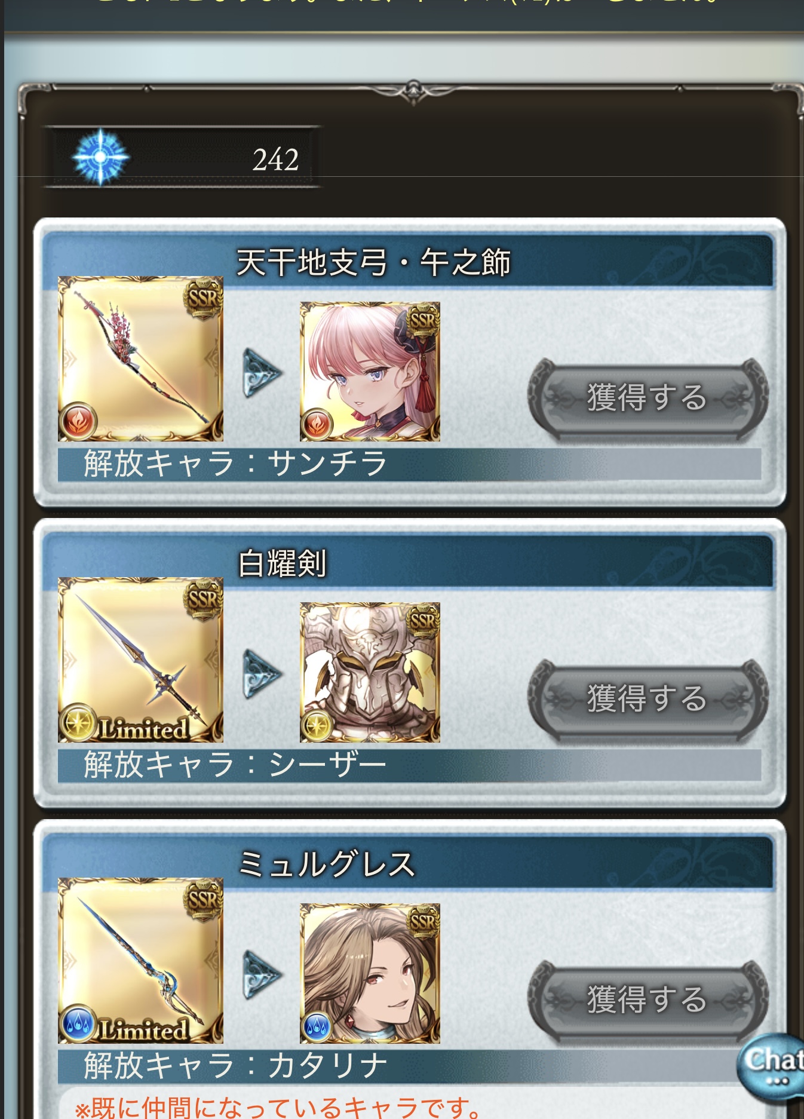Open the カタリナ character portrait
804x1119 pixels.
pos(370,974)
